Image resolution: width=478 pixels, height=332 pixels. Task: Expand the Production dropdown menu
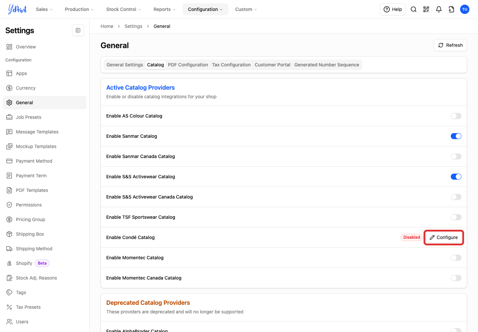click(79, 9)
